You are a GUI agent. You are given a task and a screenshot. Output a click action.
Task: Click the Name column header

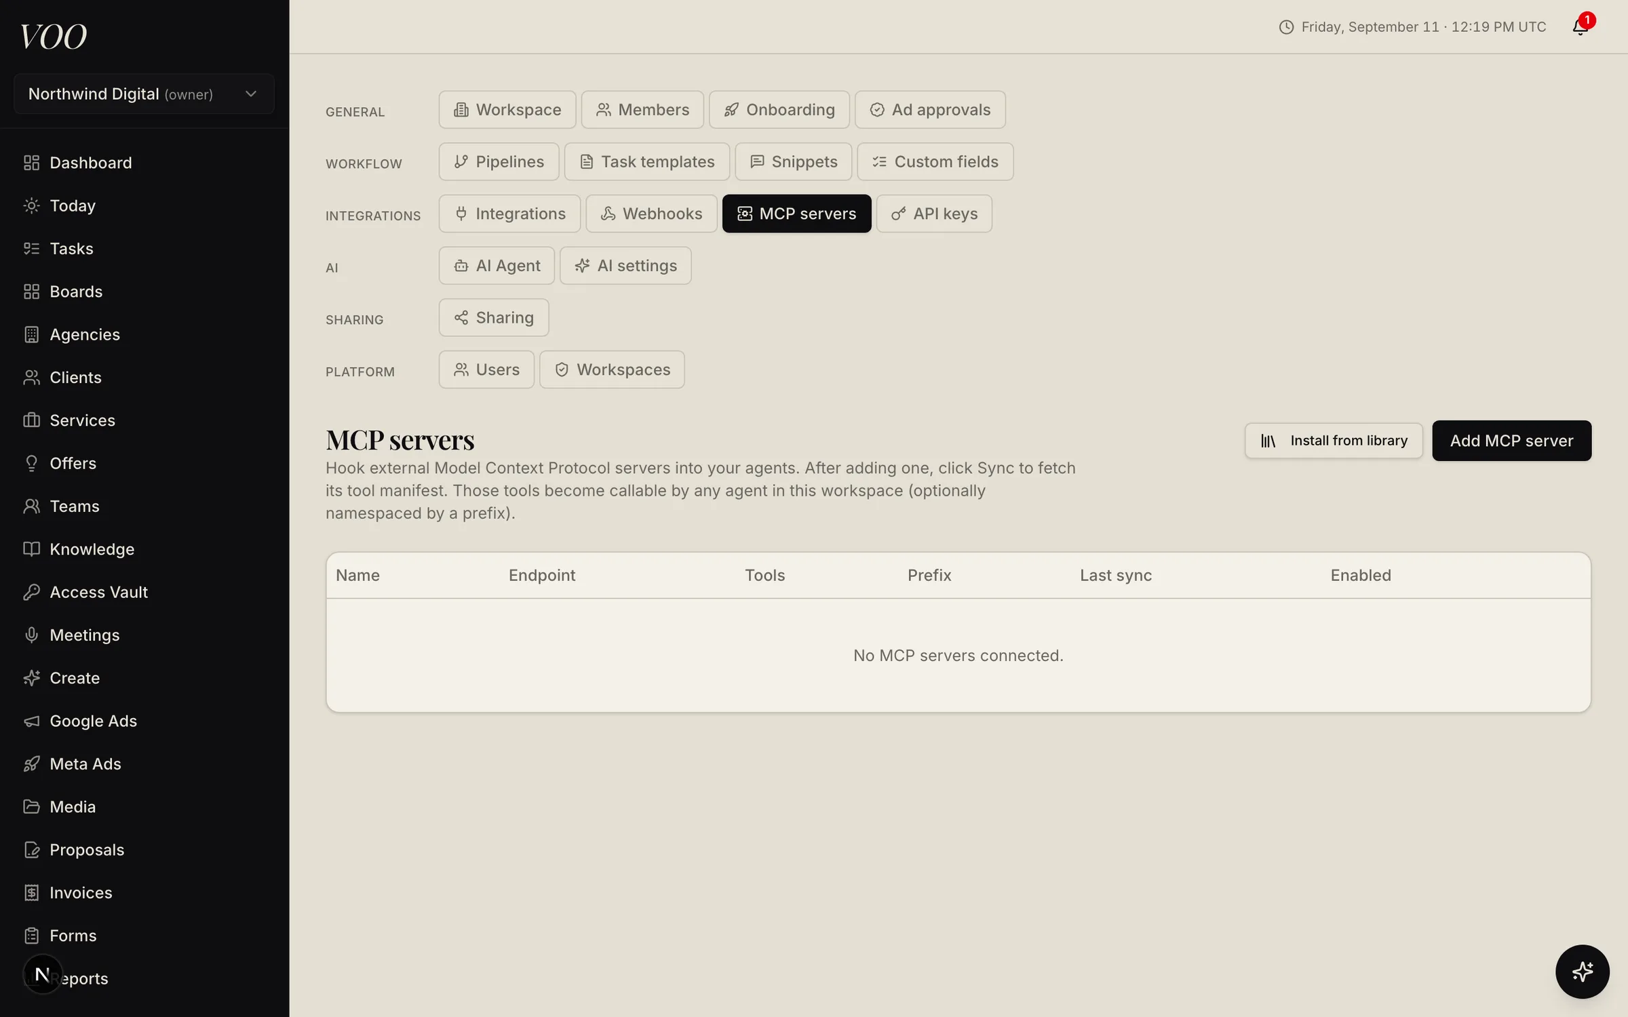pos(357,575)
